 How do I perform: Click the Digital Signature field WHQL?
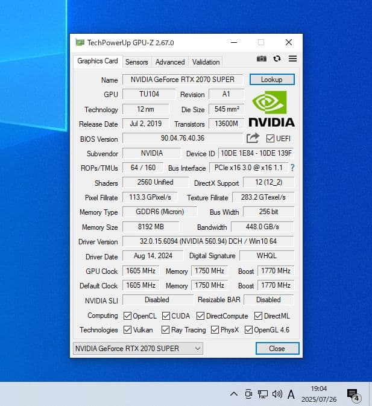tap(267, 256)
